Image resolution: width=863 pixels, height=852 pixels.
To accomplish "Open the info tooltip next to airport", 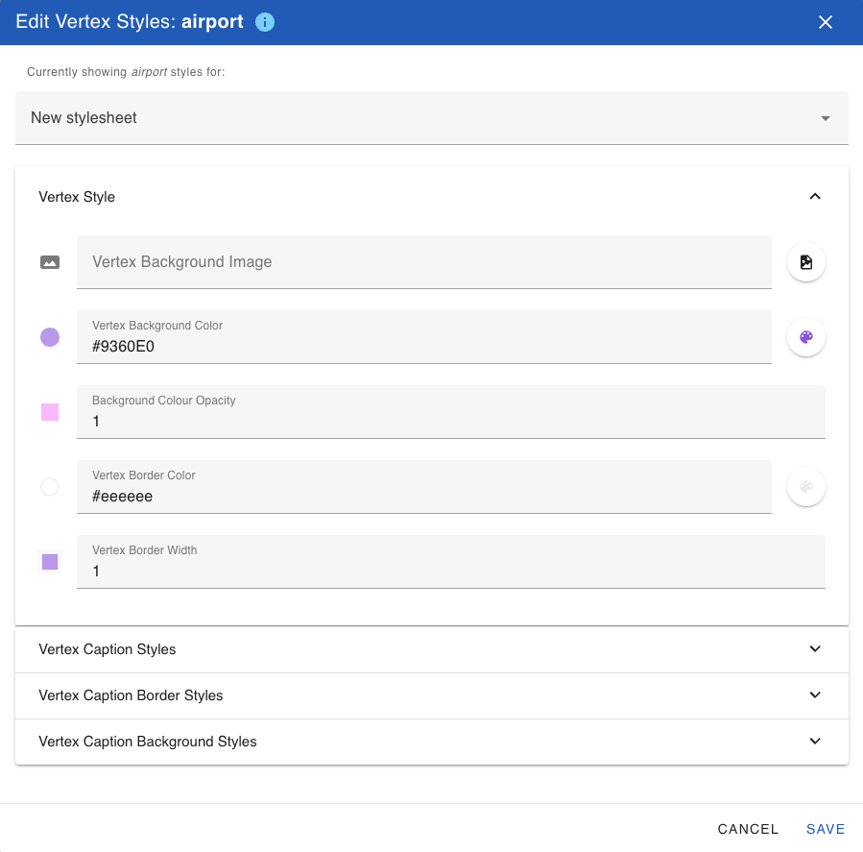I will click(x=265, y=22).
